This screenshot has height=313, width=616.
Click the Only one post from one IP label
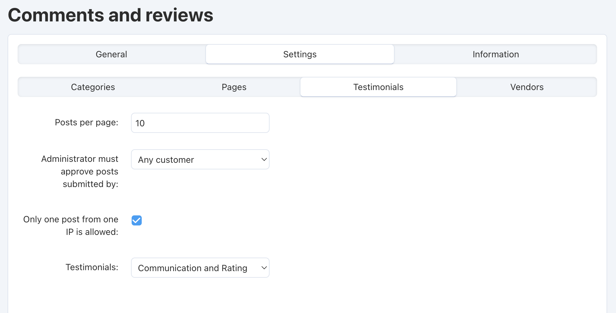point(71,225)
